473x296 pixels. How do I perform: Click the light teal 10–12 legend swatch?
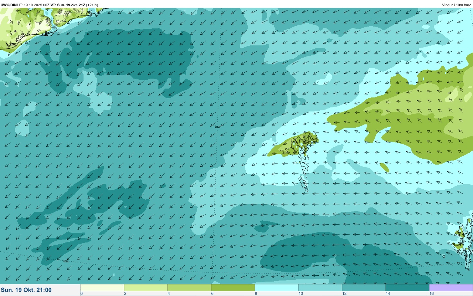tap(320, 288)
